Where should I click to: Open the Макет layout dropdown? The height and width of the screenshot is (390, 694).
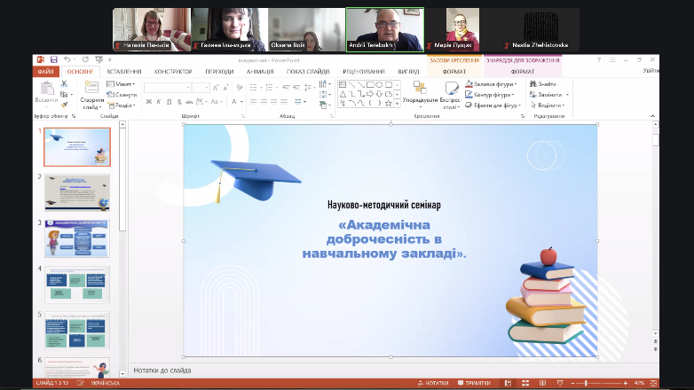(124, 84)
